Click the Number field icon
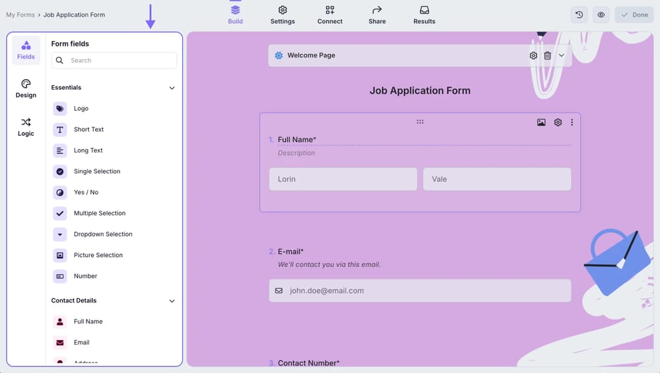This screenshot has height=373, width=660. [x=60, y=276]
